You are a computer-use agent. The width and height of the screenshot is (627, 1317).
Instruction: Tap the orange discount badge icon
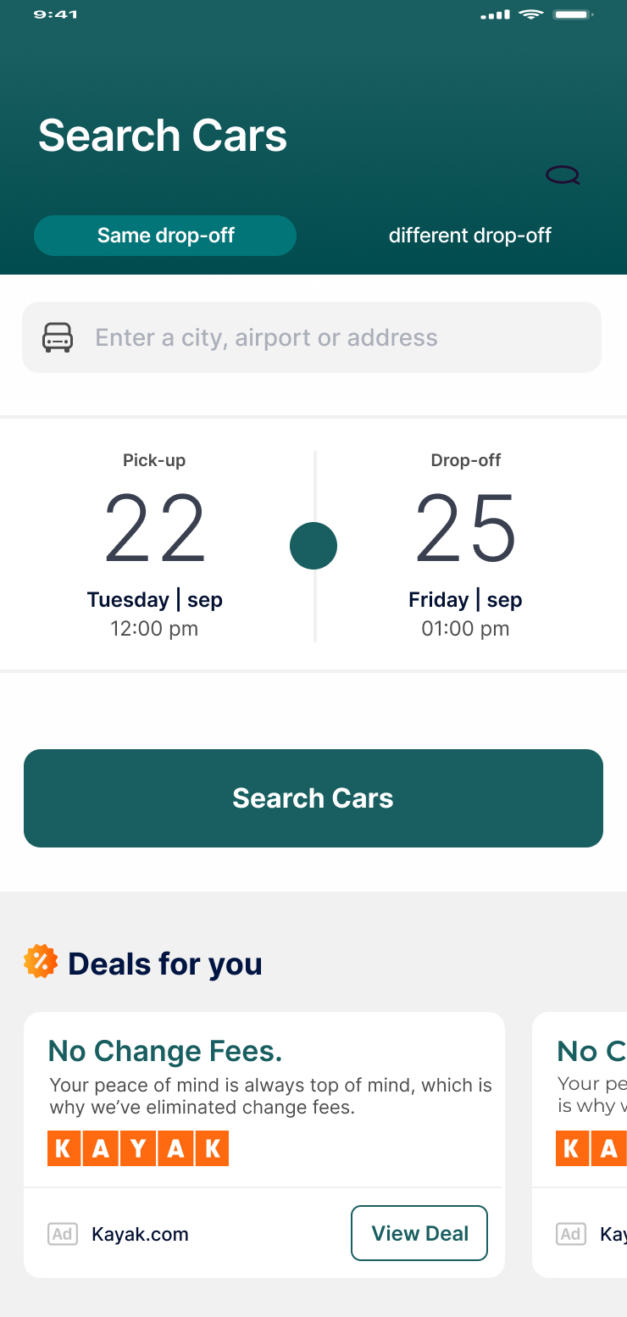tap(41, 962)
